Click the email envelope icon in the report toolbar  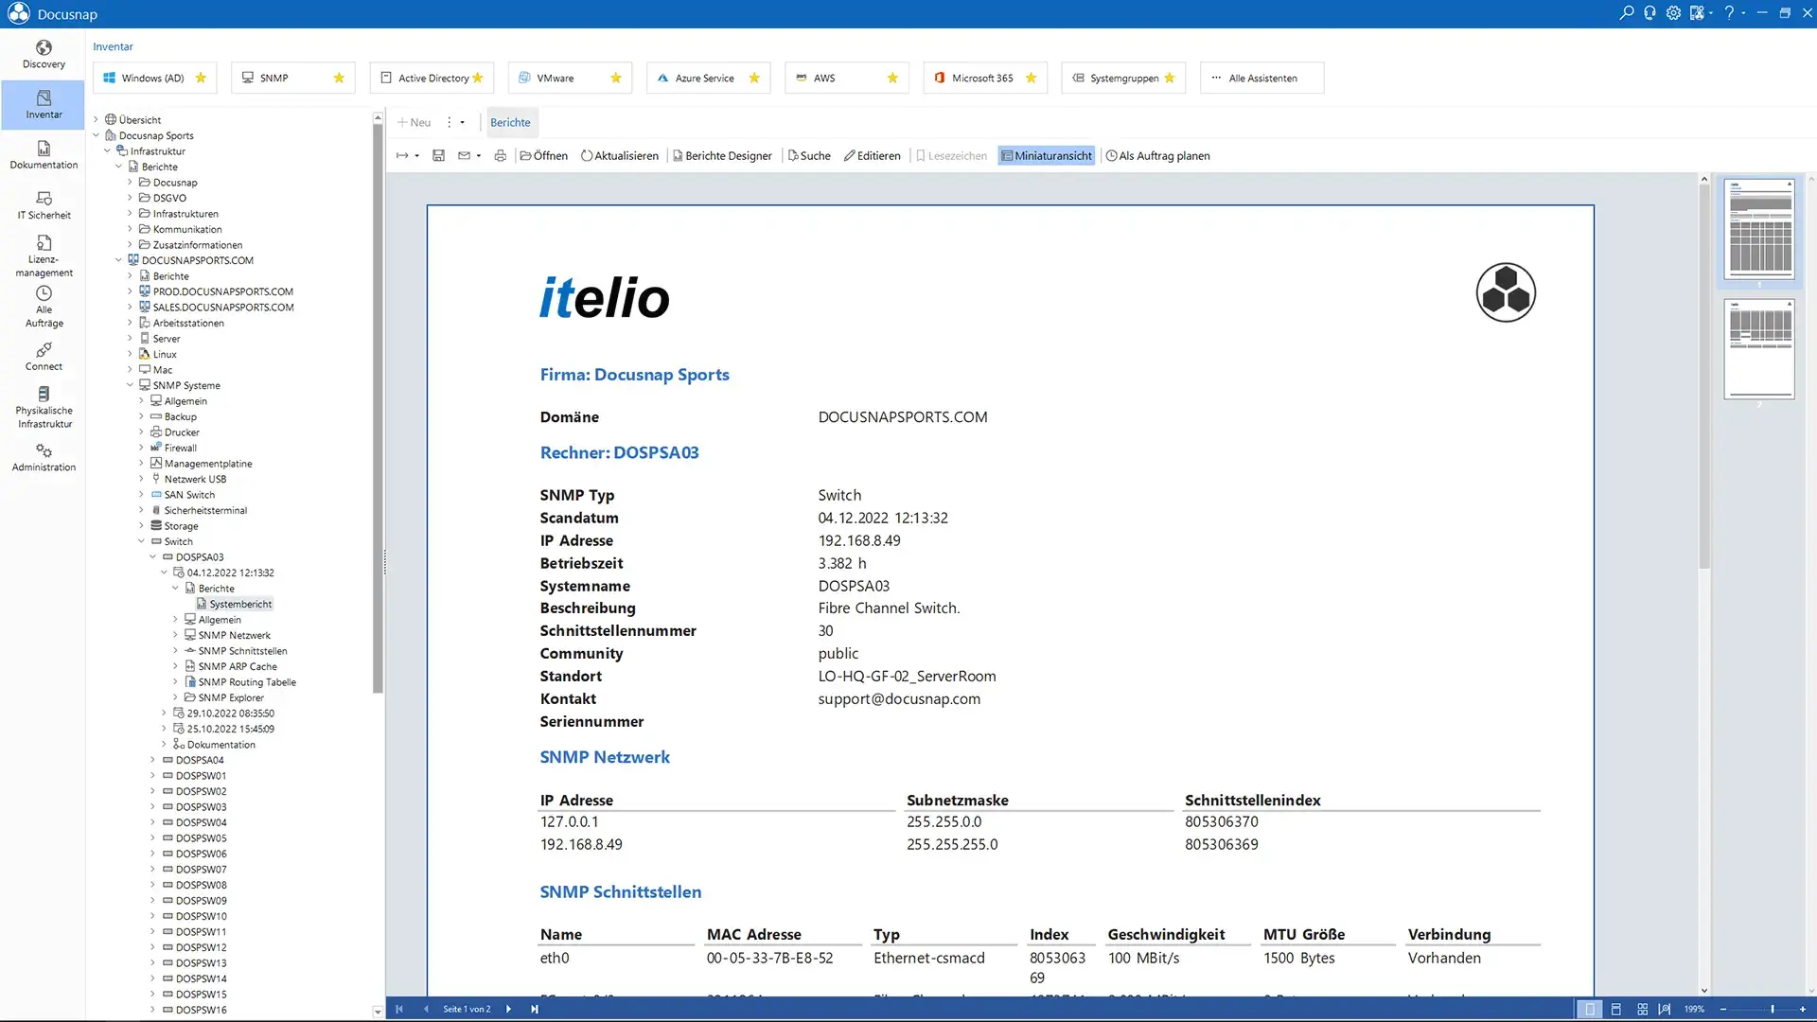pos(464,155)
